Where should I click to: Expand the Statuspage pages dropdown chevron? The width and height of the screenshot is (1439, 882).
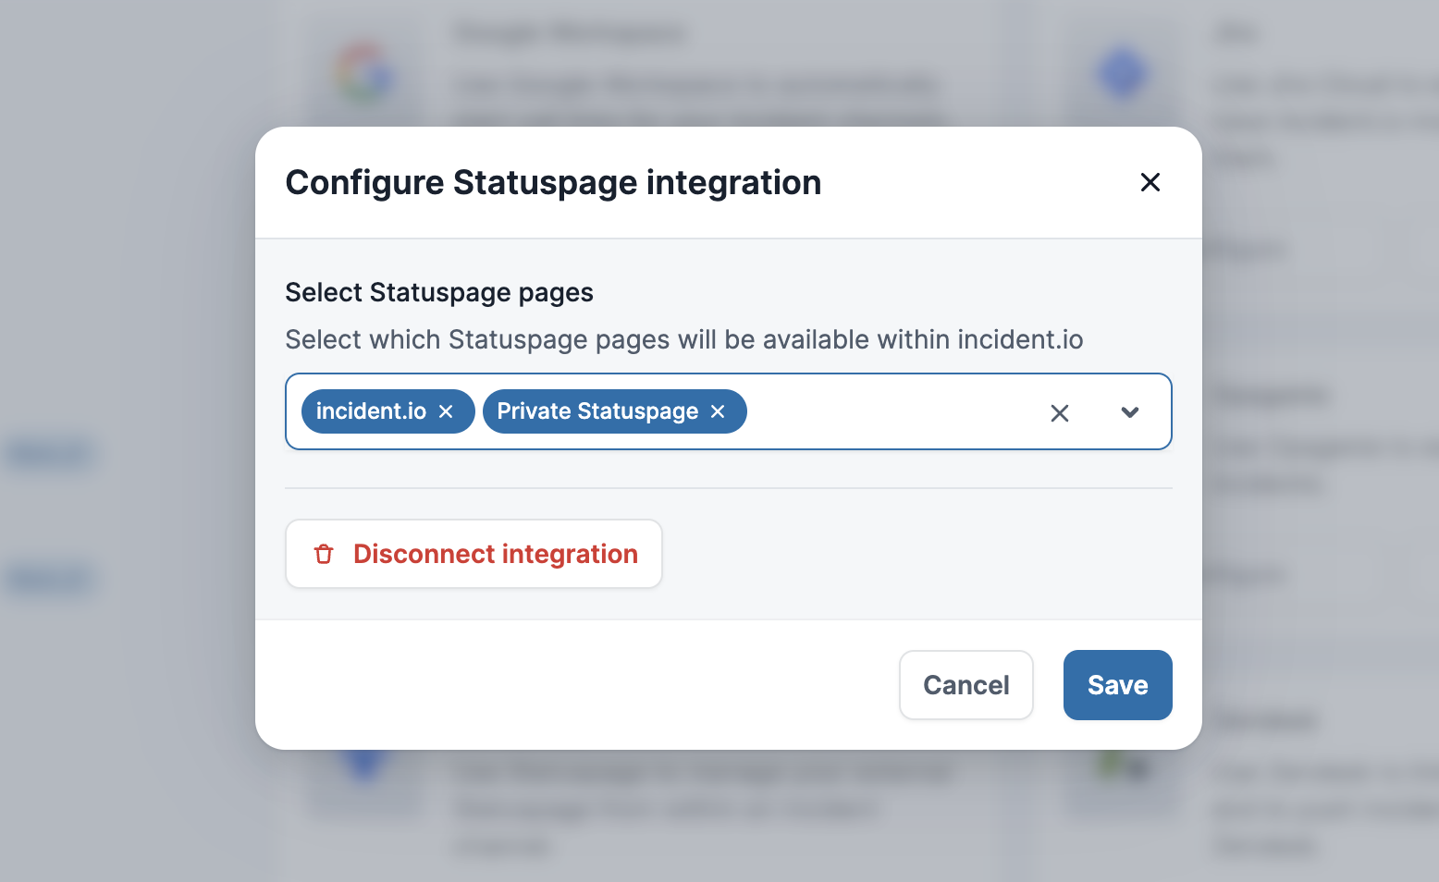click(x=1129, y=412)
